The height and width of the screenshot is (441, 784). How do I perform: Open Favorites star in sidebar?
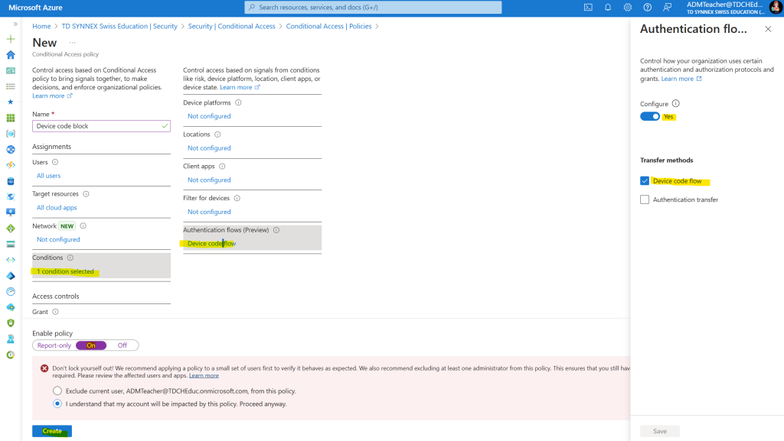point(11,102)
